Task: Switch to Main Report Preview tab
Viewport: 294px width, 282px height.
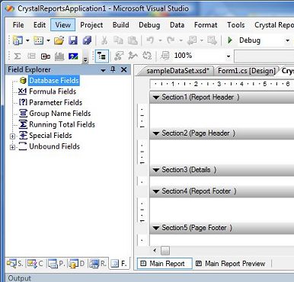Action: [232, 264]
